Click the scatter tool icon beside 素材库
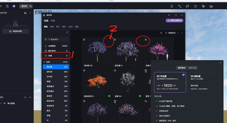This screenshot has width=227, height=123. pos(31,6)
